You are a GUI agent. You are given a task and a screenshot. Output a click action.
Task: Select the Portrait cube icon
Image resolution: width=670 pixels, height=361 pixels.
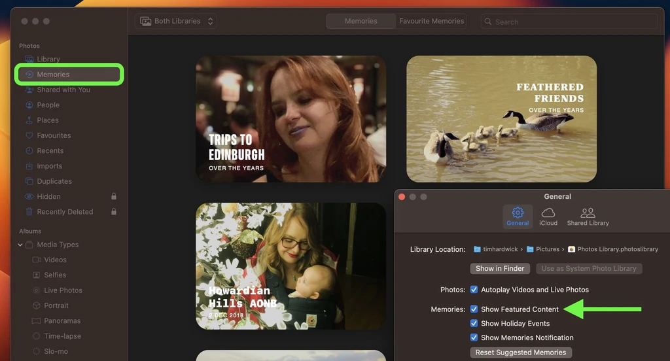coord(37,305)
